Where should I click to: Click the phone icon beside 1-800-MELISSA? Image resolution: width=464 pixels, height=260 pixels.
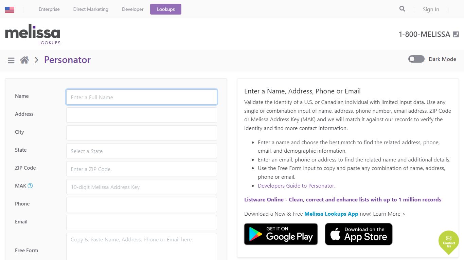[456, 34]
